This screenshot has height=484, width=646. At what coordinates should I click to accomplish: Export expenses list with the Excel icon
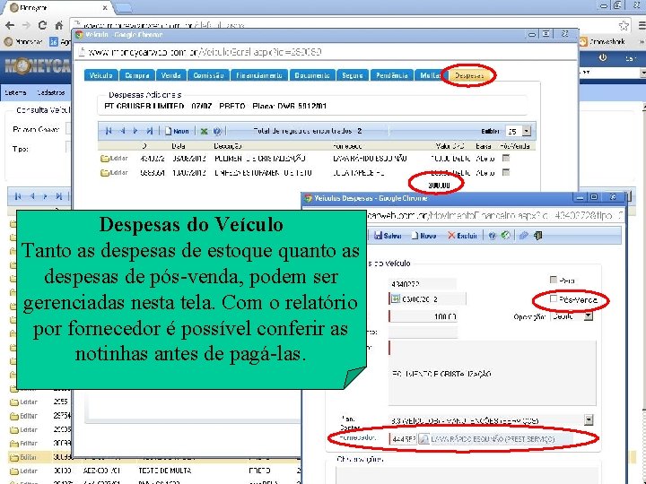[204, 131]
